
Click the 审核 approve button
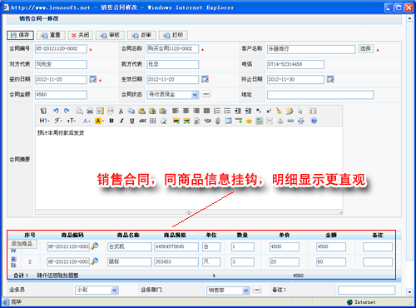[x=110, y=35]
